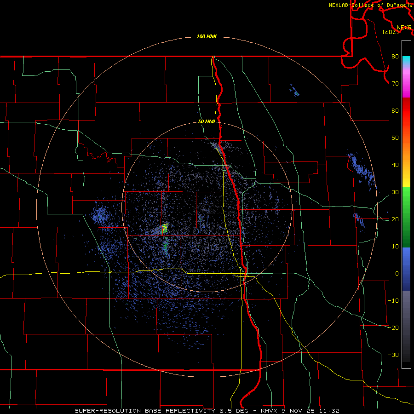Click the 40 value on the dBZ scale
This screenshot has width=414, height=414.
click(x=395, y=165)
